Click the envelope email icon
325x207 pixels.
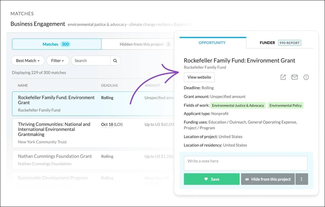click(294, 77)
